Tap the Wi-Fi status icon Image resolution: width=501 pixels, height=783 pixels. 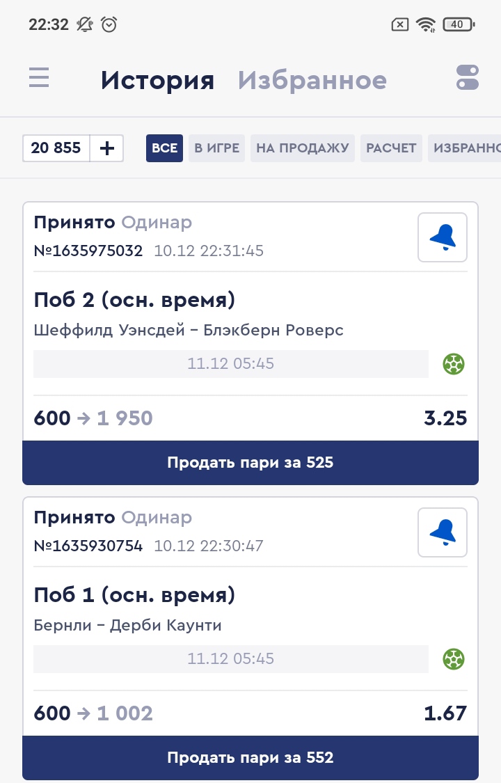[x=425, y=25]
